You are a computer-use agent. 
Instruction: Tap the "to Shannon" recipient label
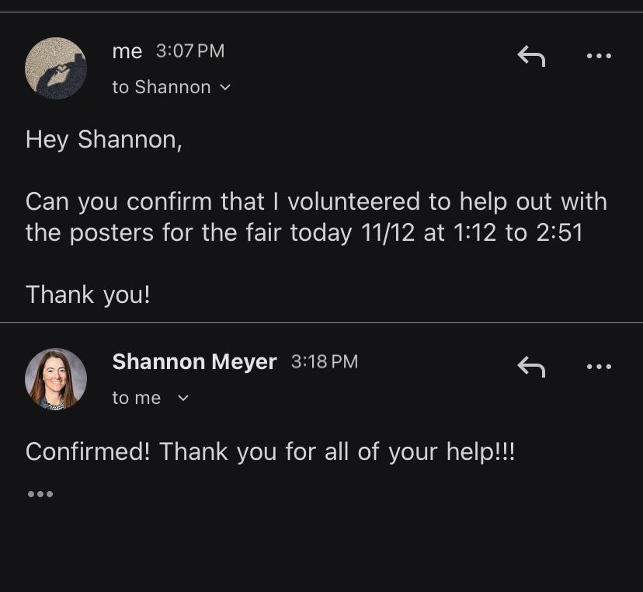point(162,87)
